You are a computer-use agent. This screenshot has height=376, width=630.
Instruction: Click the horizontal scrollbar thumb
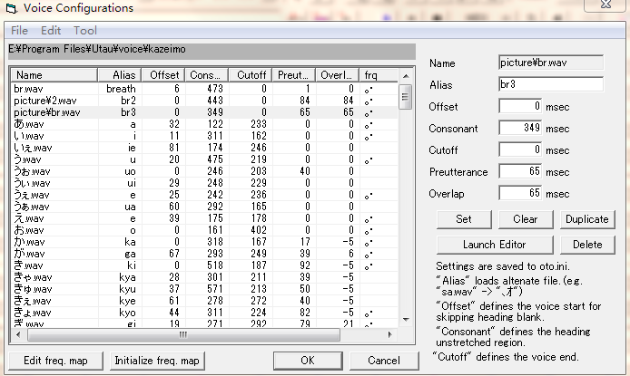[x=183, y=334]
